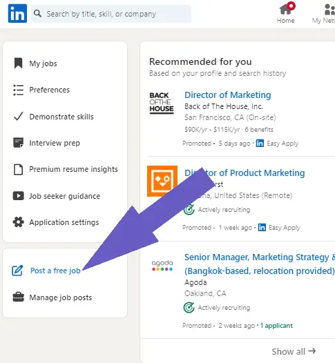The image size is (335, 363).
Task: Click LinkedIn Easy Apply icon on Director of Marketing
Action: pos(260,144)
